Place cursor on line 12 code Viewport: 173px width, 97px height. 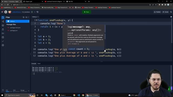[79, 56]
